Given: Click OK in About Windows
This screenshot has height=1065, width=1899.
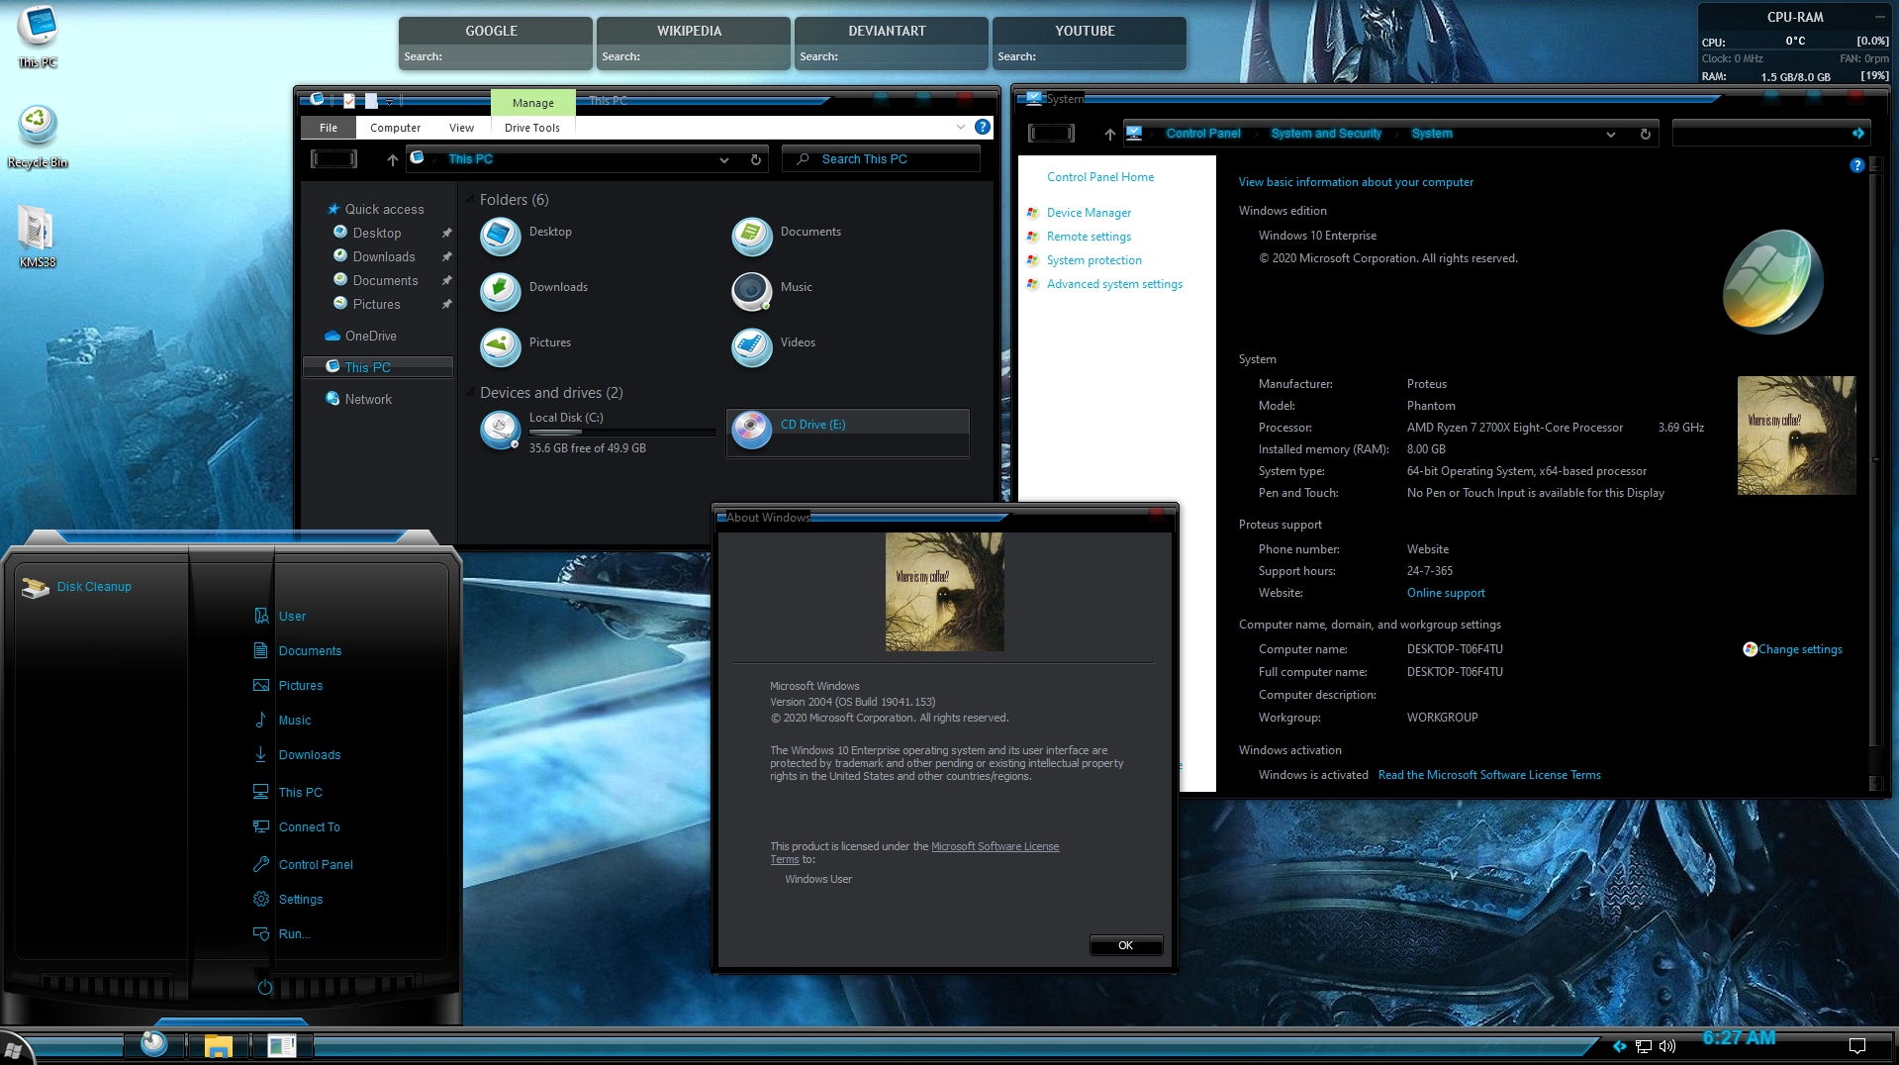Looking at the screenshot, I should [x=1125, y=945].
